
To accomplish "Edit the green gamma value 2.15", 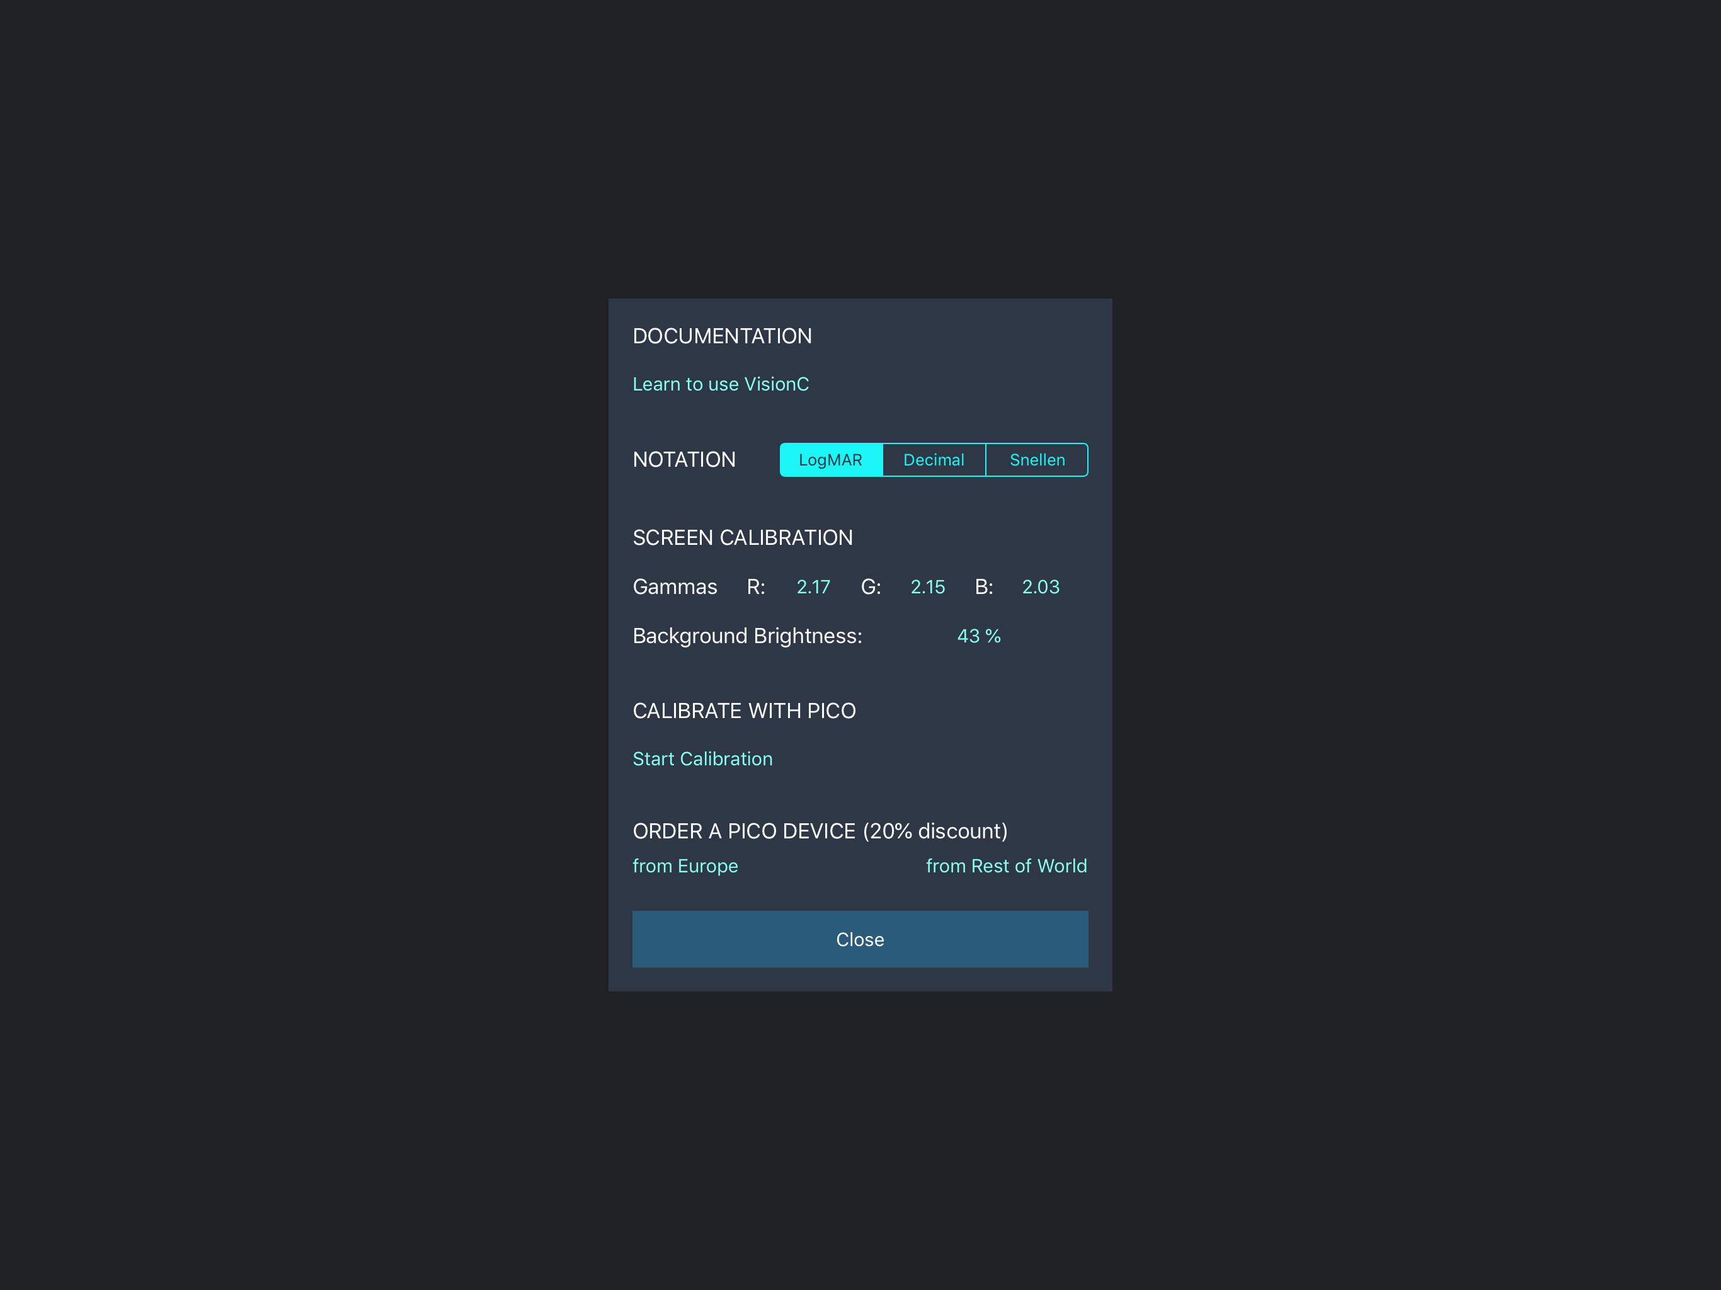I will tap(927, 586).
